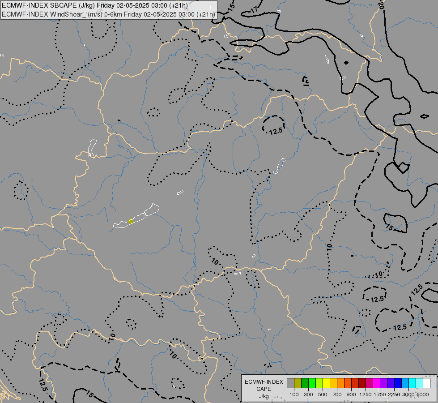Select the legend value 1750
This screenshot has height=403, width=438.
point(380,394)
